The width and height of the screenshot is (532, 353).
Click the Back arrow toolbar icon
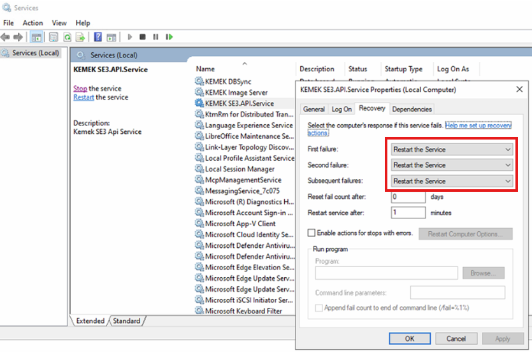(5, 37)
